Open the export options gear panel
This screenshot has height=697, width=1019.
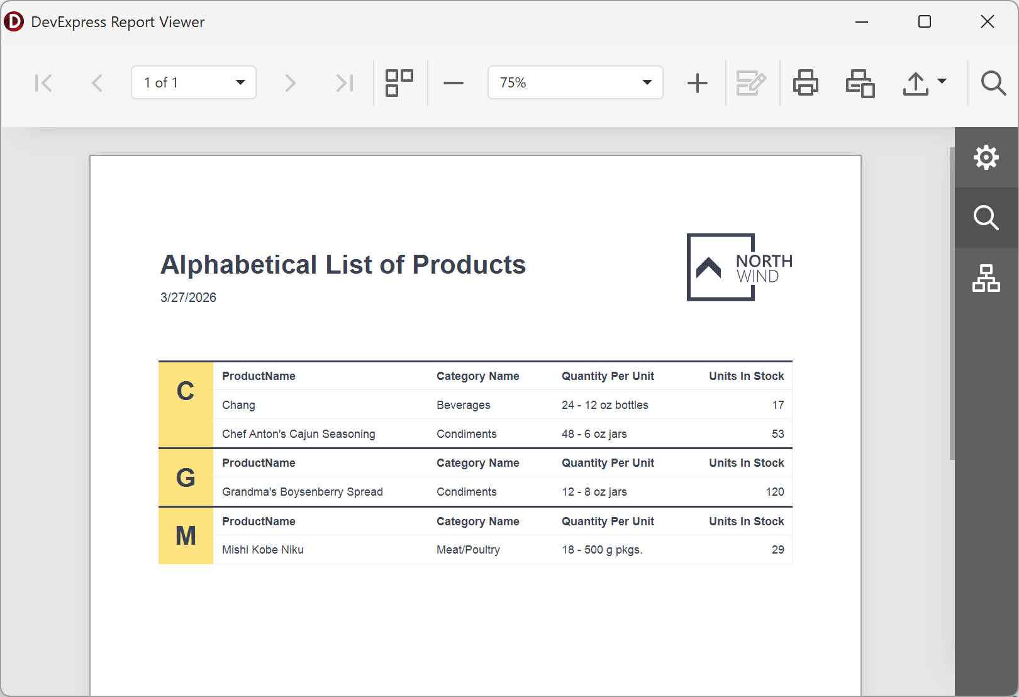pos(986,157)
